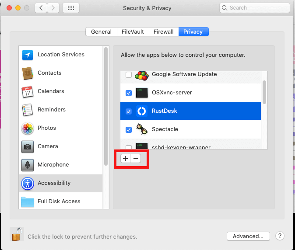The image size is (295, 250).
Task: Click the app list vertical scrollbar
Action: tap(264, 92)
